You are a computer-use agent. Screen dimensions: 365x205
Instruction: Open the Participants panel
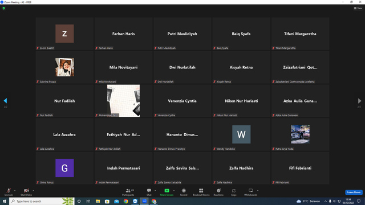[128, 192]
